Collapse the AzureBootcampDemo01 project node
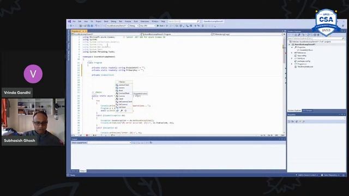Image resolution: width=349 pixels, height=196 pixels. [x=290, y=45]
